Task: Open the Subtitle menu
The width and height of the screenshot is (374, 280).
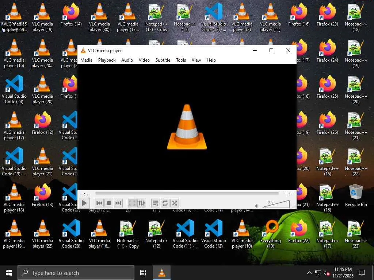Action: coord(163,60)
